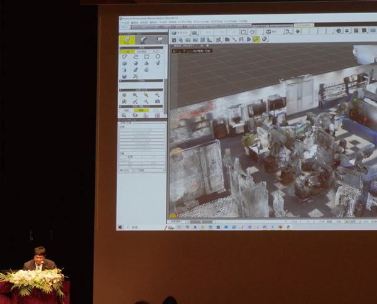Collapse the light/camera section header
The width and height of the screenshot is (377, 304).
click(141, 90)
